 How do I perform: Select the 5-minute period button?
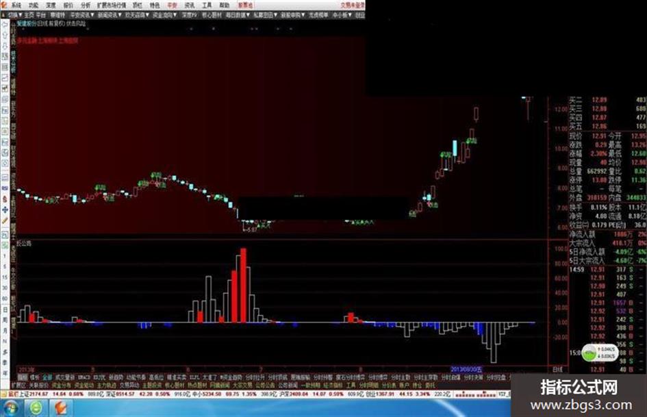(x=5, y=267)
